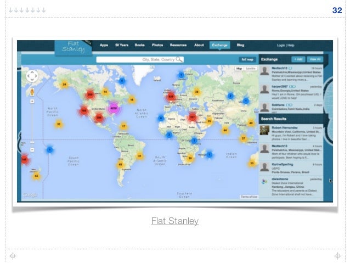Click the Street View pegman icon
The width and height of the screenshot is (350, 263).
pos(32,92)
